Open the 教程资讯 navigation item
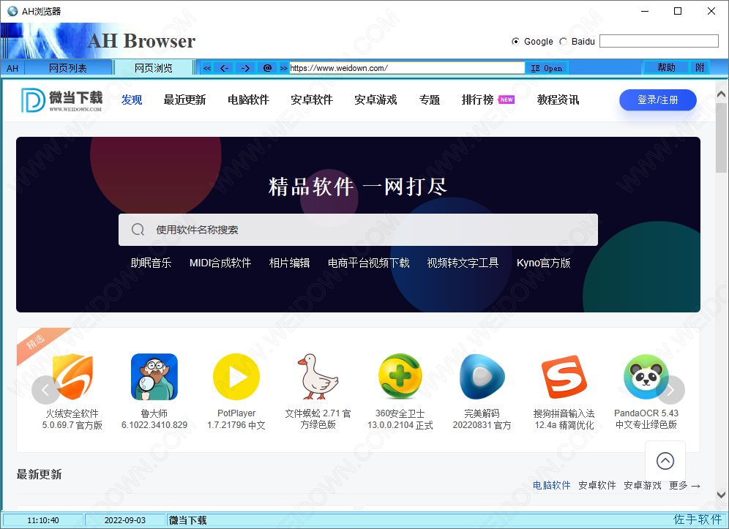The width and height of the screenshot is (729, 529). pyautogui.click(x=558, y=100)
